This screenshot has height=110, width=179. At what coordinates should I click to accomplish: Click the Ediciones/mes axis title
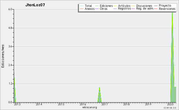coord(3,56)
